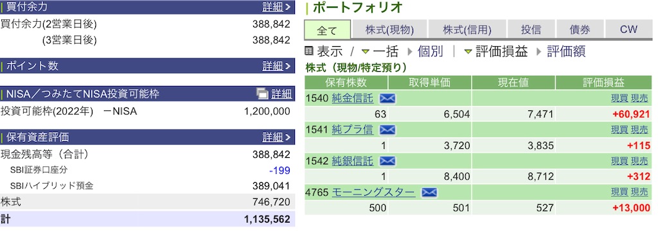658x231 pixels.
Task: Open 純銀信託 stock link
Action: pyautogui.click(x=353, y=161)
